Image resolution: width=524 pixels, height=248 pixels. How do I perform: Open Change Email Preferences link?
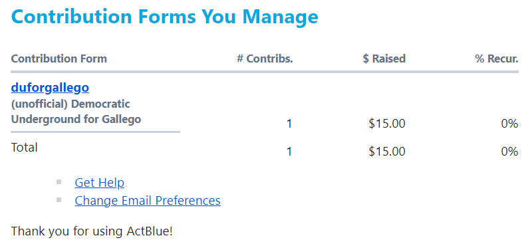tap(148, 201)
